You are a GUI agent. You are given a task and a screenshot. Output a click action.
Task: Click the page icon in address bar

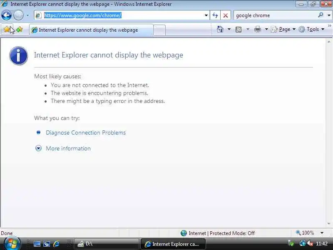[38, 15]
